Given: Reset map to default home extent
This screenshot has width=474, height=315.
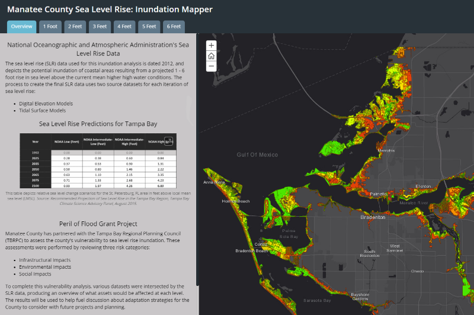Looking at the screenshot, I should 211,56.
